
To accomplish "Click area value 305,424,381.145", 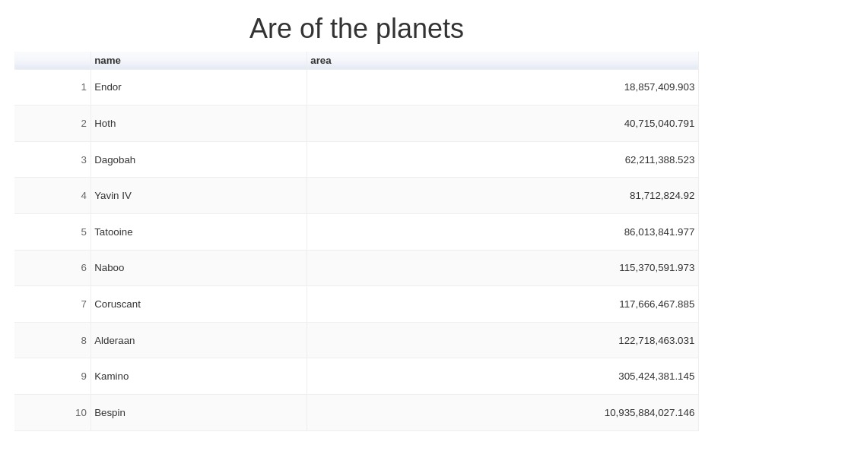I will (656, 377).
